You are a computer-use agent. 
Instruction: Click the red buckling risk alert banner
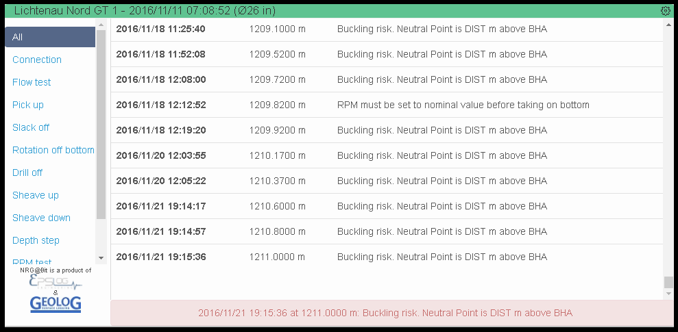[391, 313]
